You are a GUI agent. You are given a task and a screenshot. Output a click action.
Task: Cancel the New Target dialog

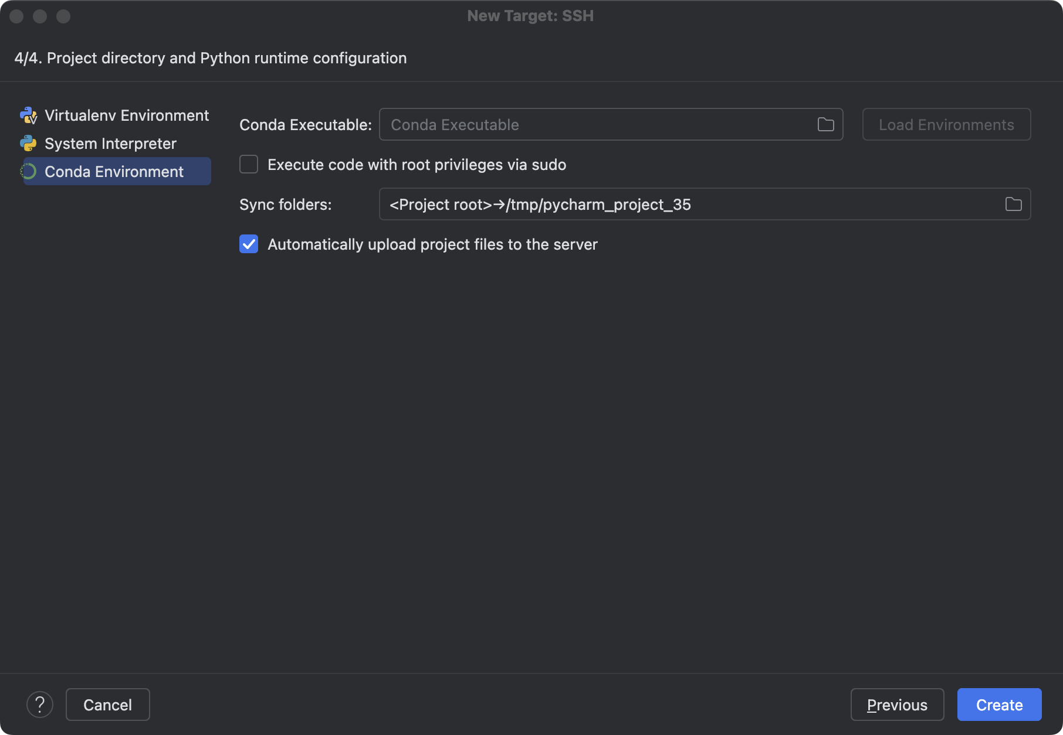pyautogui.click(x=108, y=705)
